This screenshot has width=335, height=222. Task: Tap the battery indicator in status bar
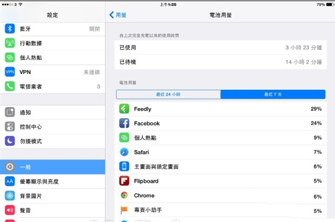click(329, 4)
